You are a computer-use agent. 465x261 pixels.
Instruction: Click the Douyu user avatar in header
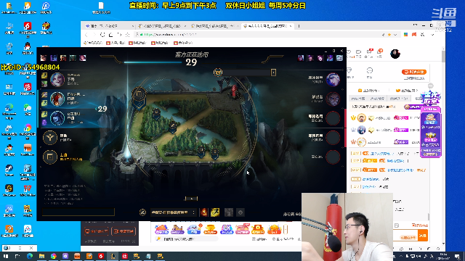click(x=395, y=54)
